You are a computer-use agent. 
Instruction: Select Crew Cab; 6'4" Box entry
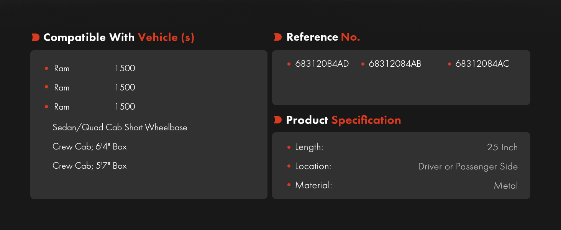(90, 146)
